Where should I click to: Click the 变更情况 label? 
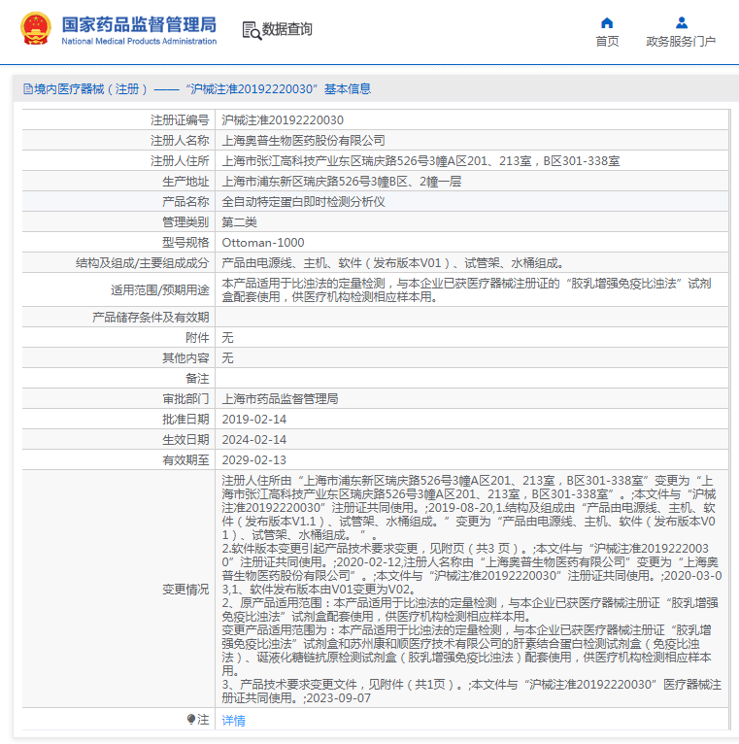[185, 589]
